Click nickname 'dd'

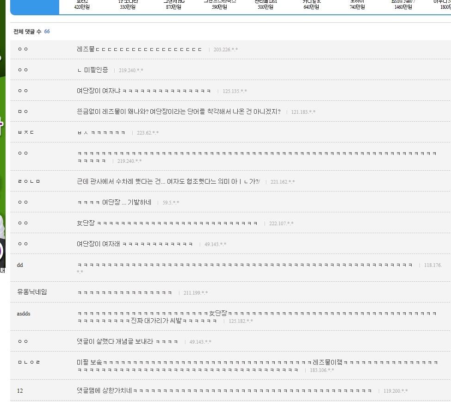pos(20,265)
